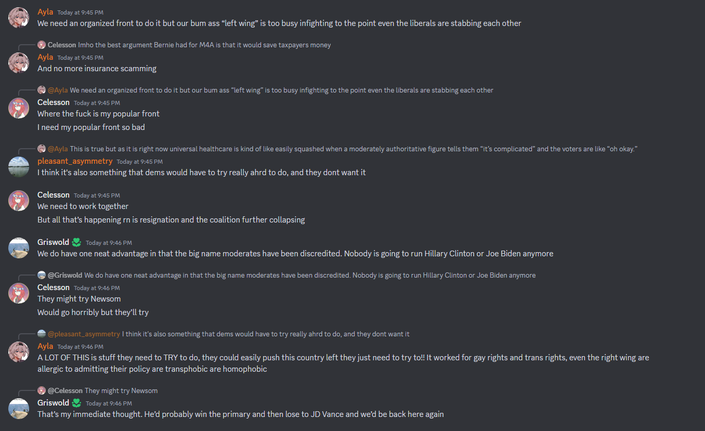Jump to replied message "They might try Newsom"
Image resolution: width=705 pixels, height=431 pixels.
tap(121, 390)
